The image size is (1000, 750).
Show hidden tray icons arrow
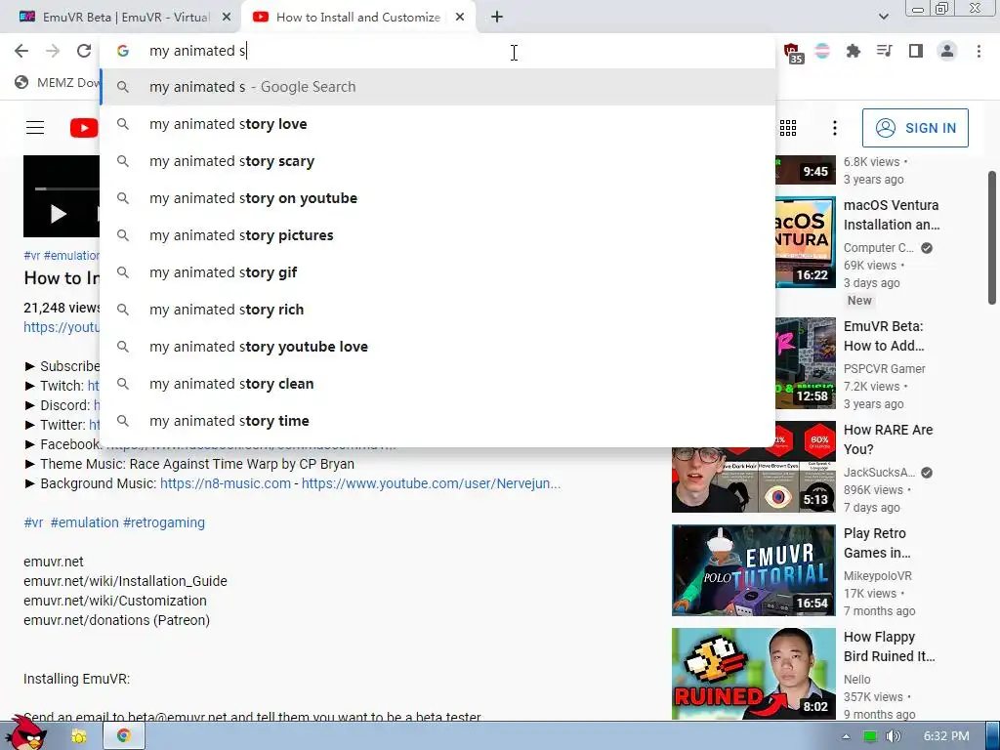(846, 736)
